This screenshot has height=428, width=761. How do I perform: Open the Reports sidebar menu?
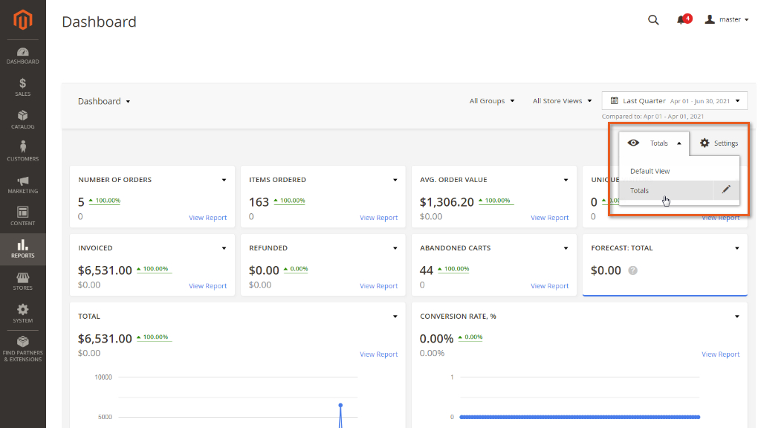23,249
